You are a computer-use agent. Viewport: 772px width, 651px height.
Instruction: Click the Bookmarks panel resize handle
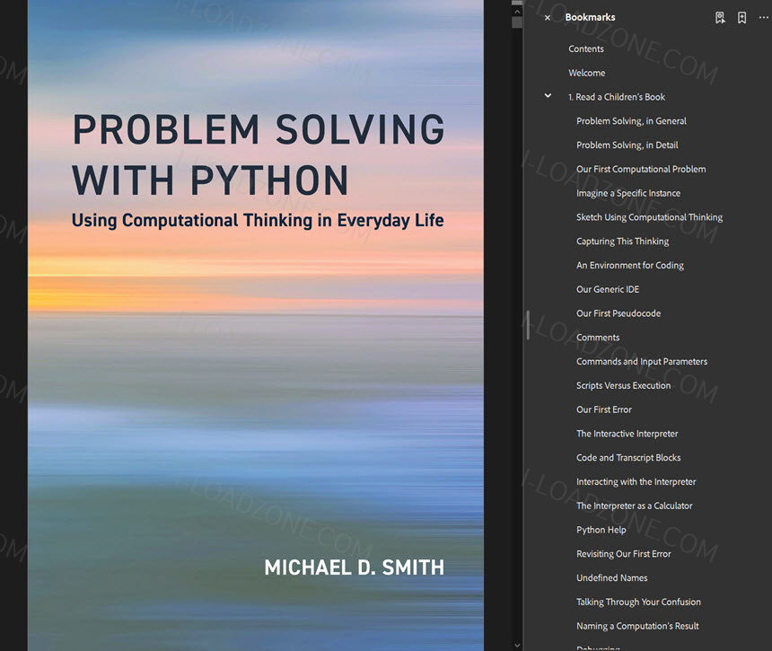[528, 325]
